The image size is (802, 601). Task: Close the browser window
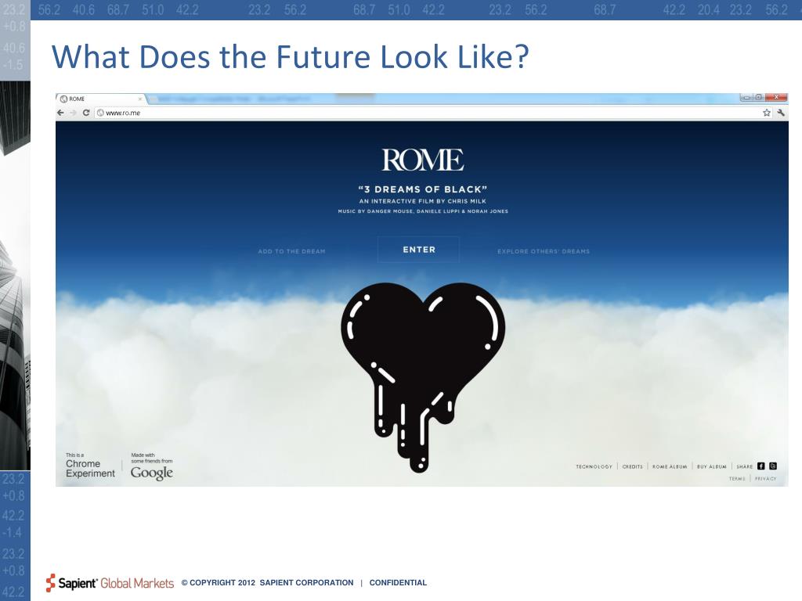[x=776, y=97]
